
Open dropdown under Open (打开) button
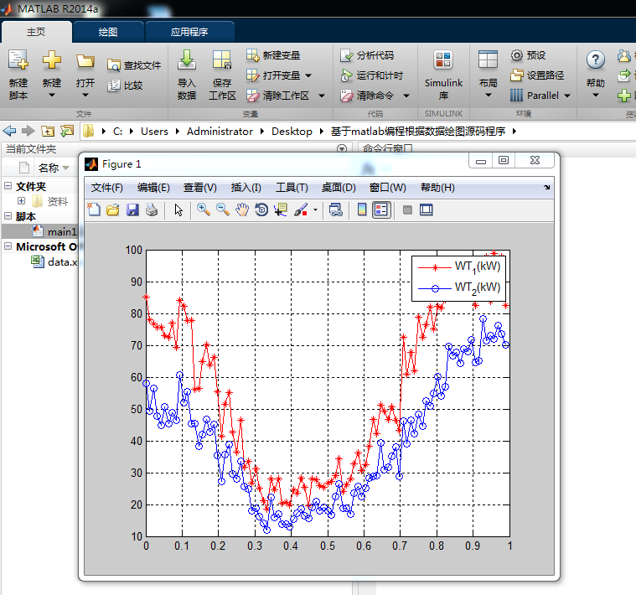(85, 96)
